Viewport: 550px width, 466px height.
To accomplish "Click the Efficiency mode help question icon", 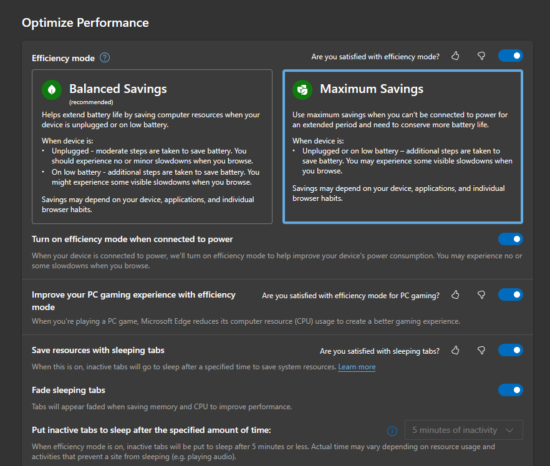I will tap(105, 58).
